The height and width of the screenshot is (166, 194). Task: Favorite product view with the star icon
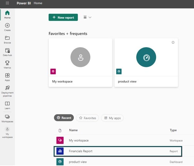[173, 42]
